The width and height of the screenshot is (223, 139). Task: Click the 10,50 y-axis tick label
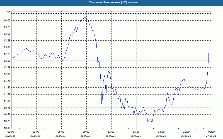pyautogui.click(x=7, y=115)
